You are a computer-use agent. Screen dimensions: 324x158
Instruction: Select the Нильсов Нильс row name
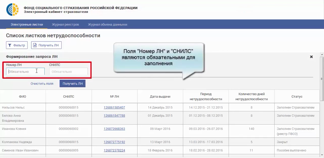pos(13,108)
